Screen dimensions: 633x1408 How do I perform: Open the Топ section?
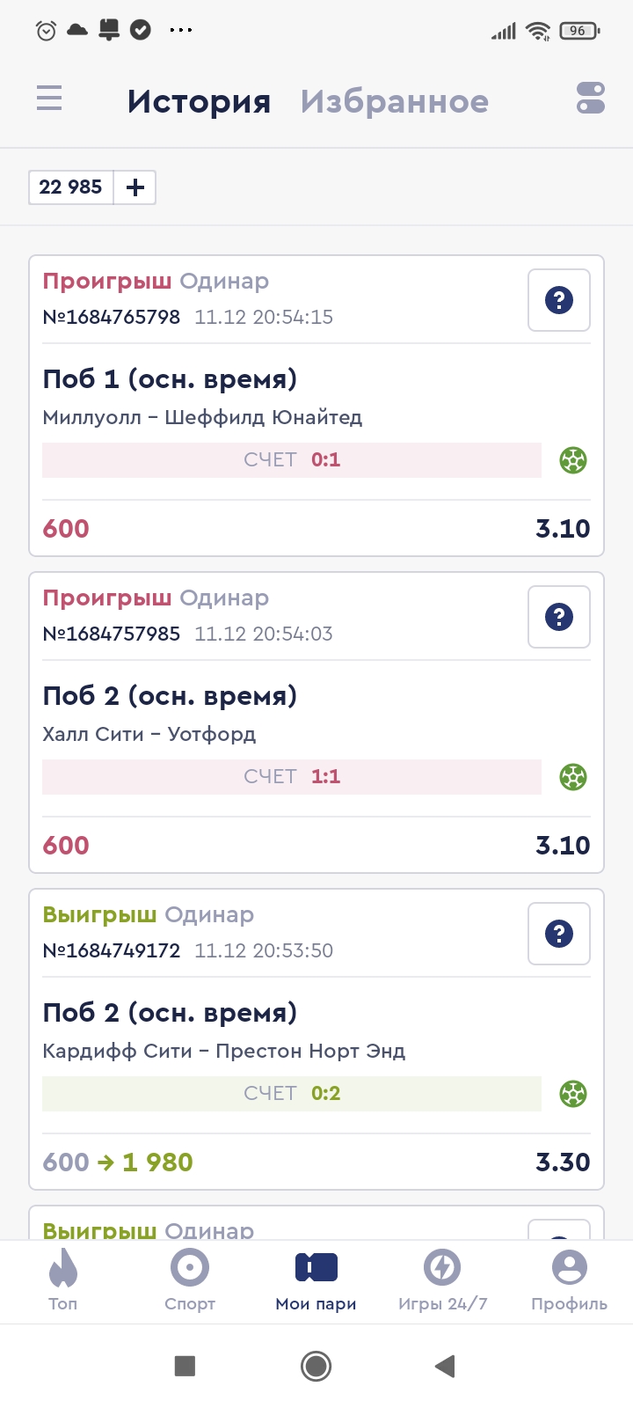pos(63,1280)
